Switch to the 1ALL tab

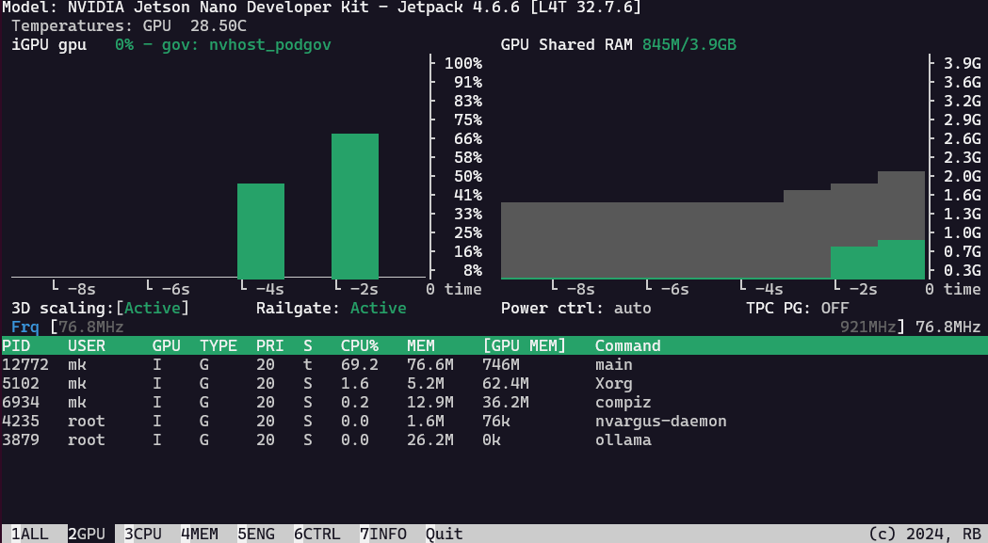(x=29, y=534)
